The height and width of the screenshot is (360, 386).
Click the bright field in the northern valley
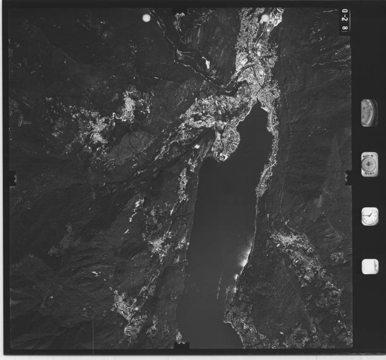coord(206,62)
